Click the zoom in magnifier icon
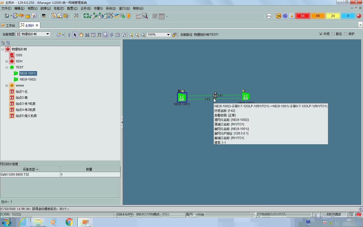The image size is (363, 227). [131, 35]
